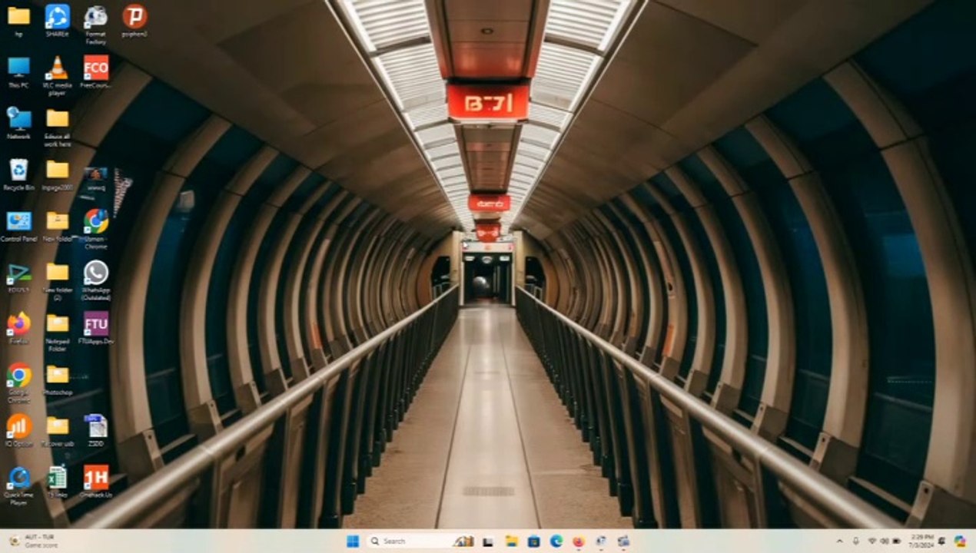Image resolution: width=976 pixels, height=553 pixels.
Task: Open This PC icon
Action: tap(18, 72)
